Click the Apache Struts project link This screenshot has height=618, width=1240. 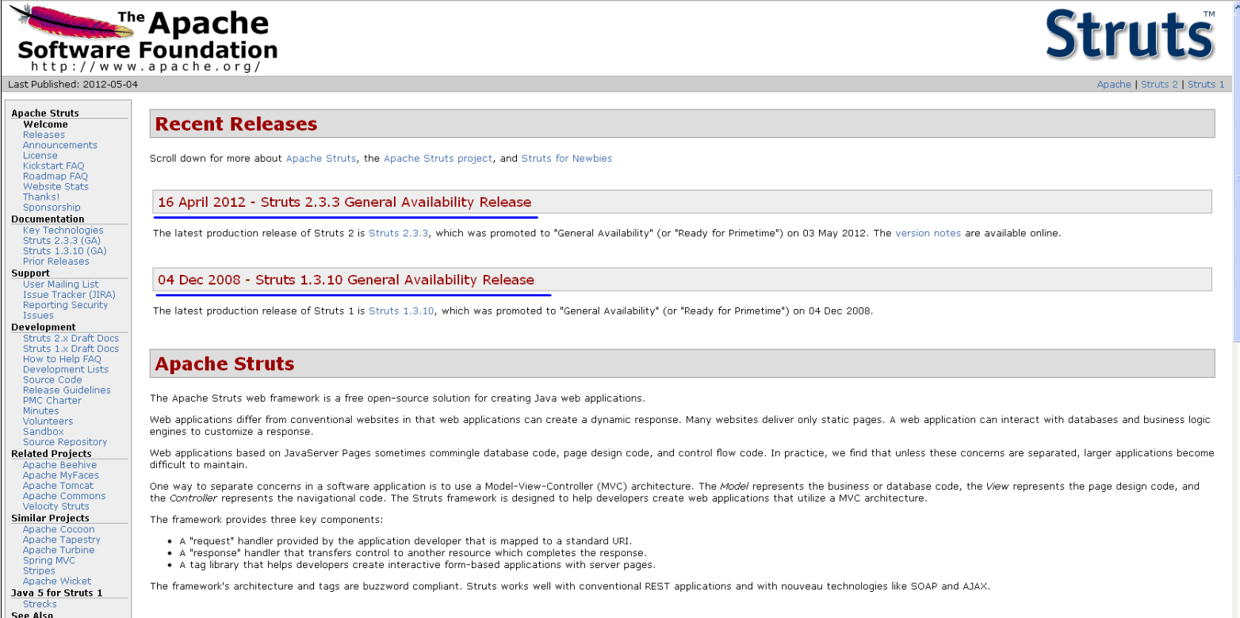pyautogui.click(x=438, y=158)
